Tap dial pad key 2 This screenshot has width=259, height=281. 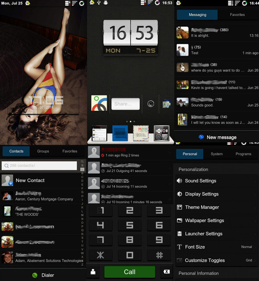[x=130, y=210]
